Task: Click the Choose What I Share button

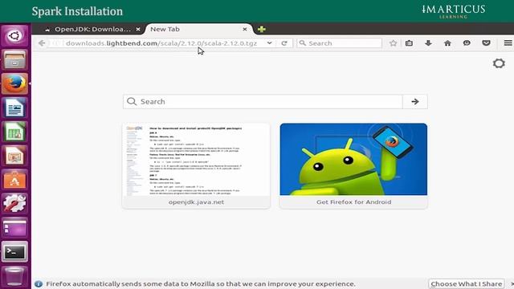Action: pyautogui.click(x=466, y=283)
